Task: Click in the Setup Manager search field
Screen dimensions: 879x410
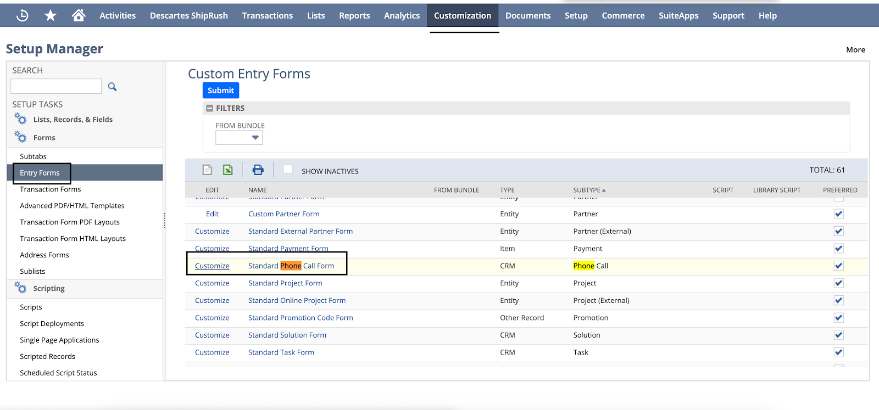Action: click(56, 86)
